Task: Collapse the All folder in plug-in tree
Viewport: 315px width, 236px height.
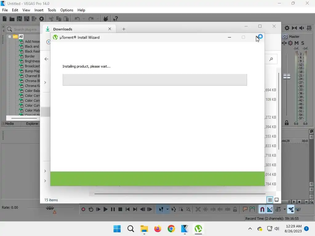Action: click(x=10, y=37)
